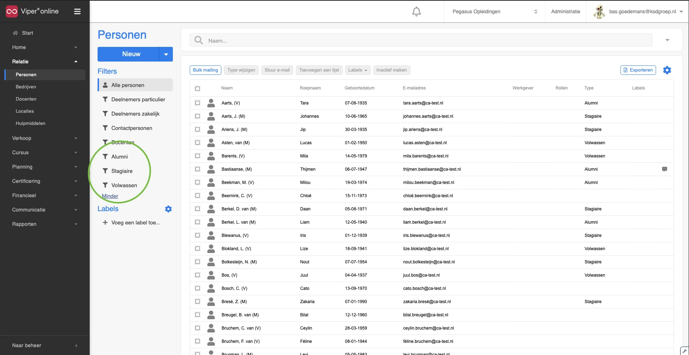Expand the Labels bulk action dropdown
This screenshot has height=355, width=689.
(x=357, y=70)
